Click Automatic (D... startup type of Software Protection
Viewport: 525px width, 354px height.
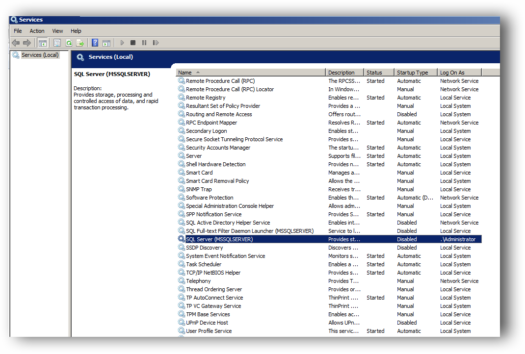[x=415, y=198]
